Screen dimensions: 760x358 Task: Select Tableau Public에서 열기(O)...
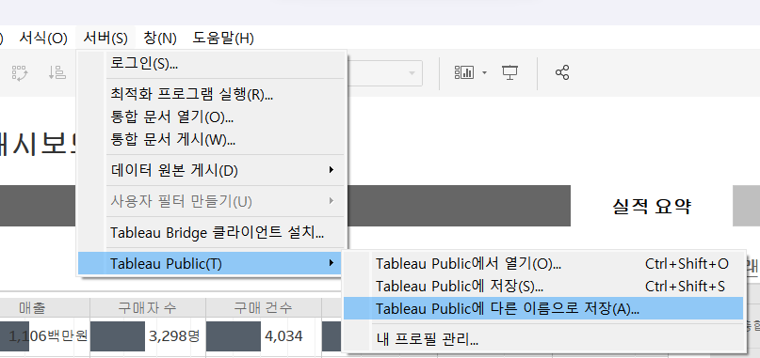(x=542, y=264)
